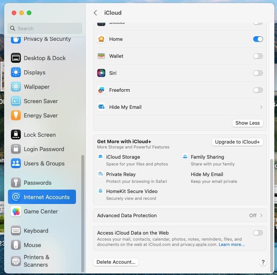The width and height of the screenshot is (277, 275).
Task: Click the Advanced Data Protection Off value
Action: [253, 215]
